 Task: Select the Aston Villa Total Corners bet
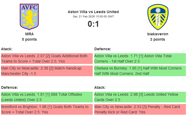[140, 59]
